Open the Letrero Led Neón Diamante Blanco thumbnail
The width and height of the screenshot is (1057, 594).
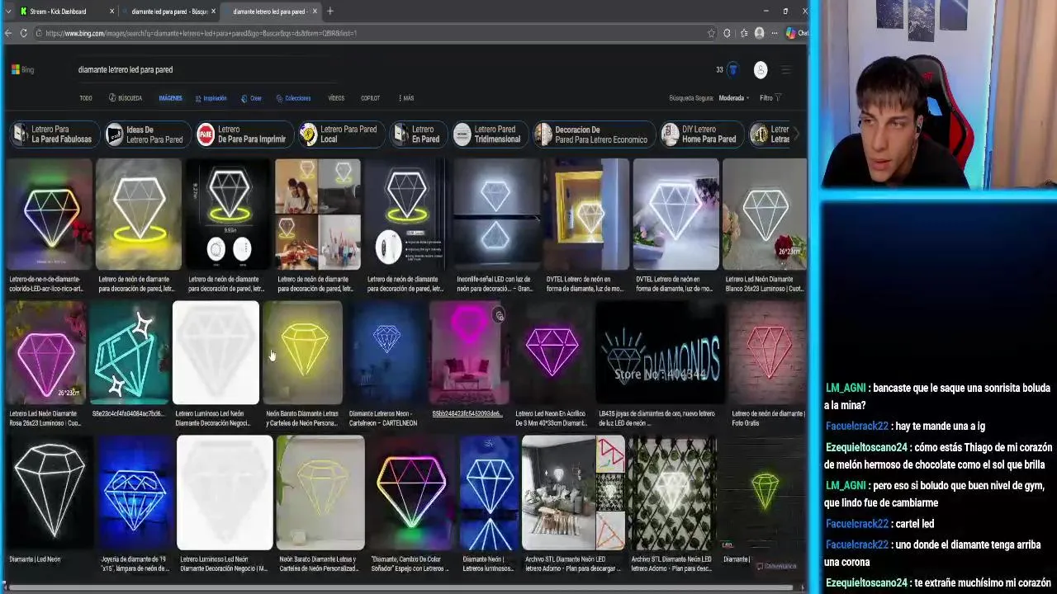765,214
